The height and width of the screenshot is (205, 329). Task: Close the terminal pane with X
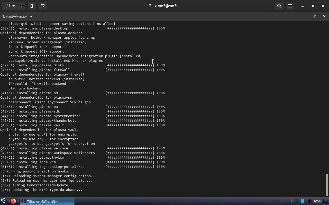[x=324, y=16]
